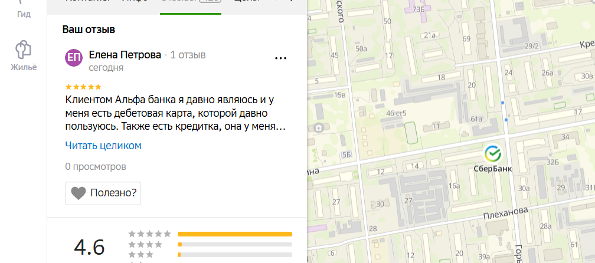
Task: Click the ЕП user avatar
Action: pos(74,58)
